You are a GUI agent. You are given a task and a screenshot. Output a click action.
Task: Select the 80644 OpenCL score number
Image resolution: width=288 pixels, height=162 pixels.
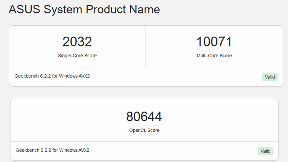[x=144, y=116]
